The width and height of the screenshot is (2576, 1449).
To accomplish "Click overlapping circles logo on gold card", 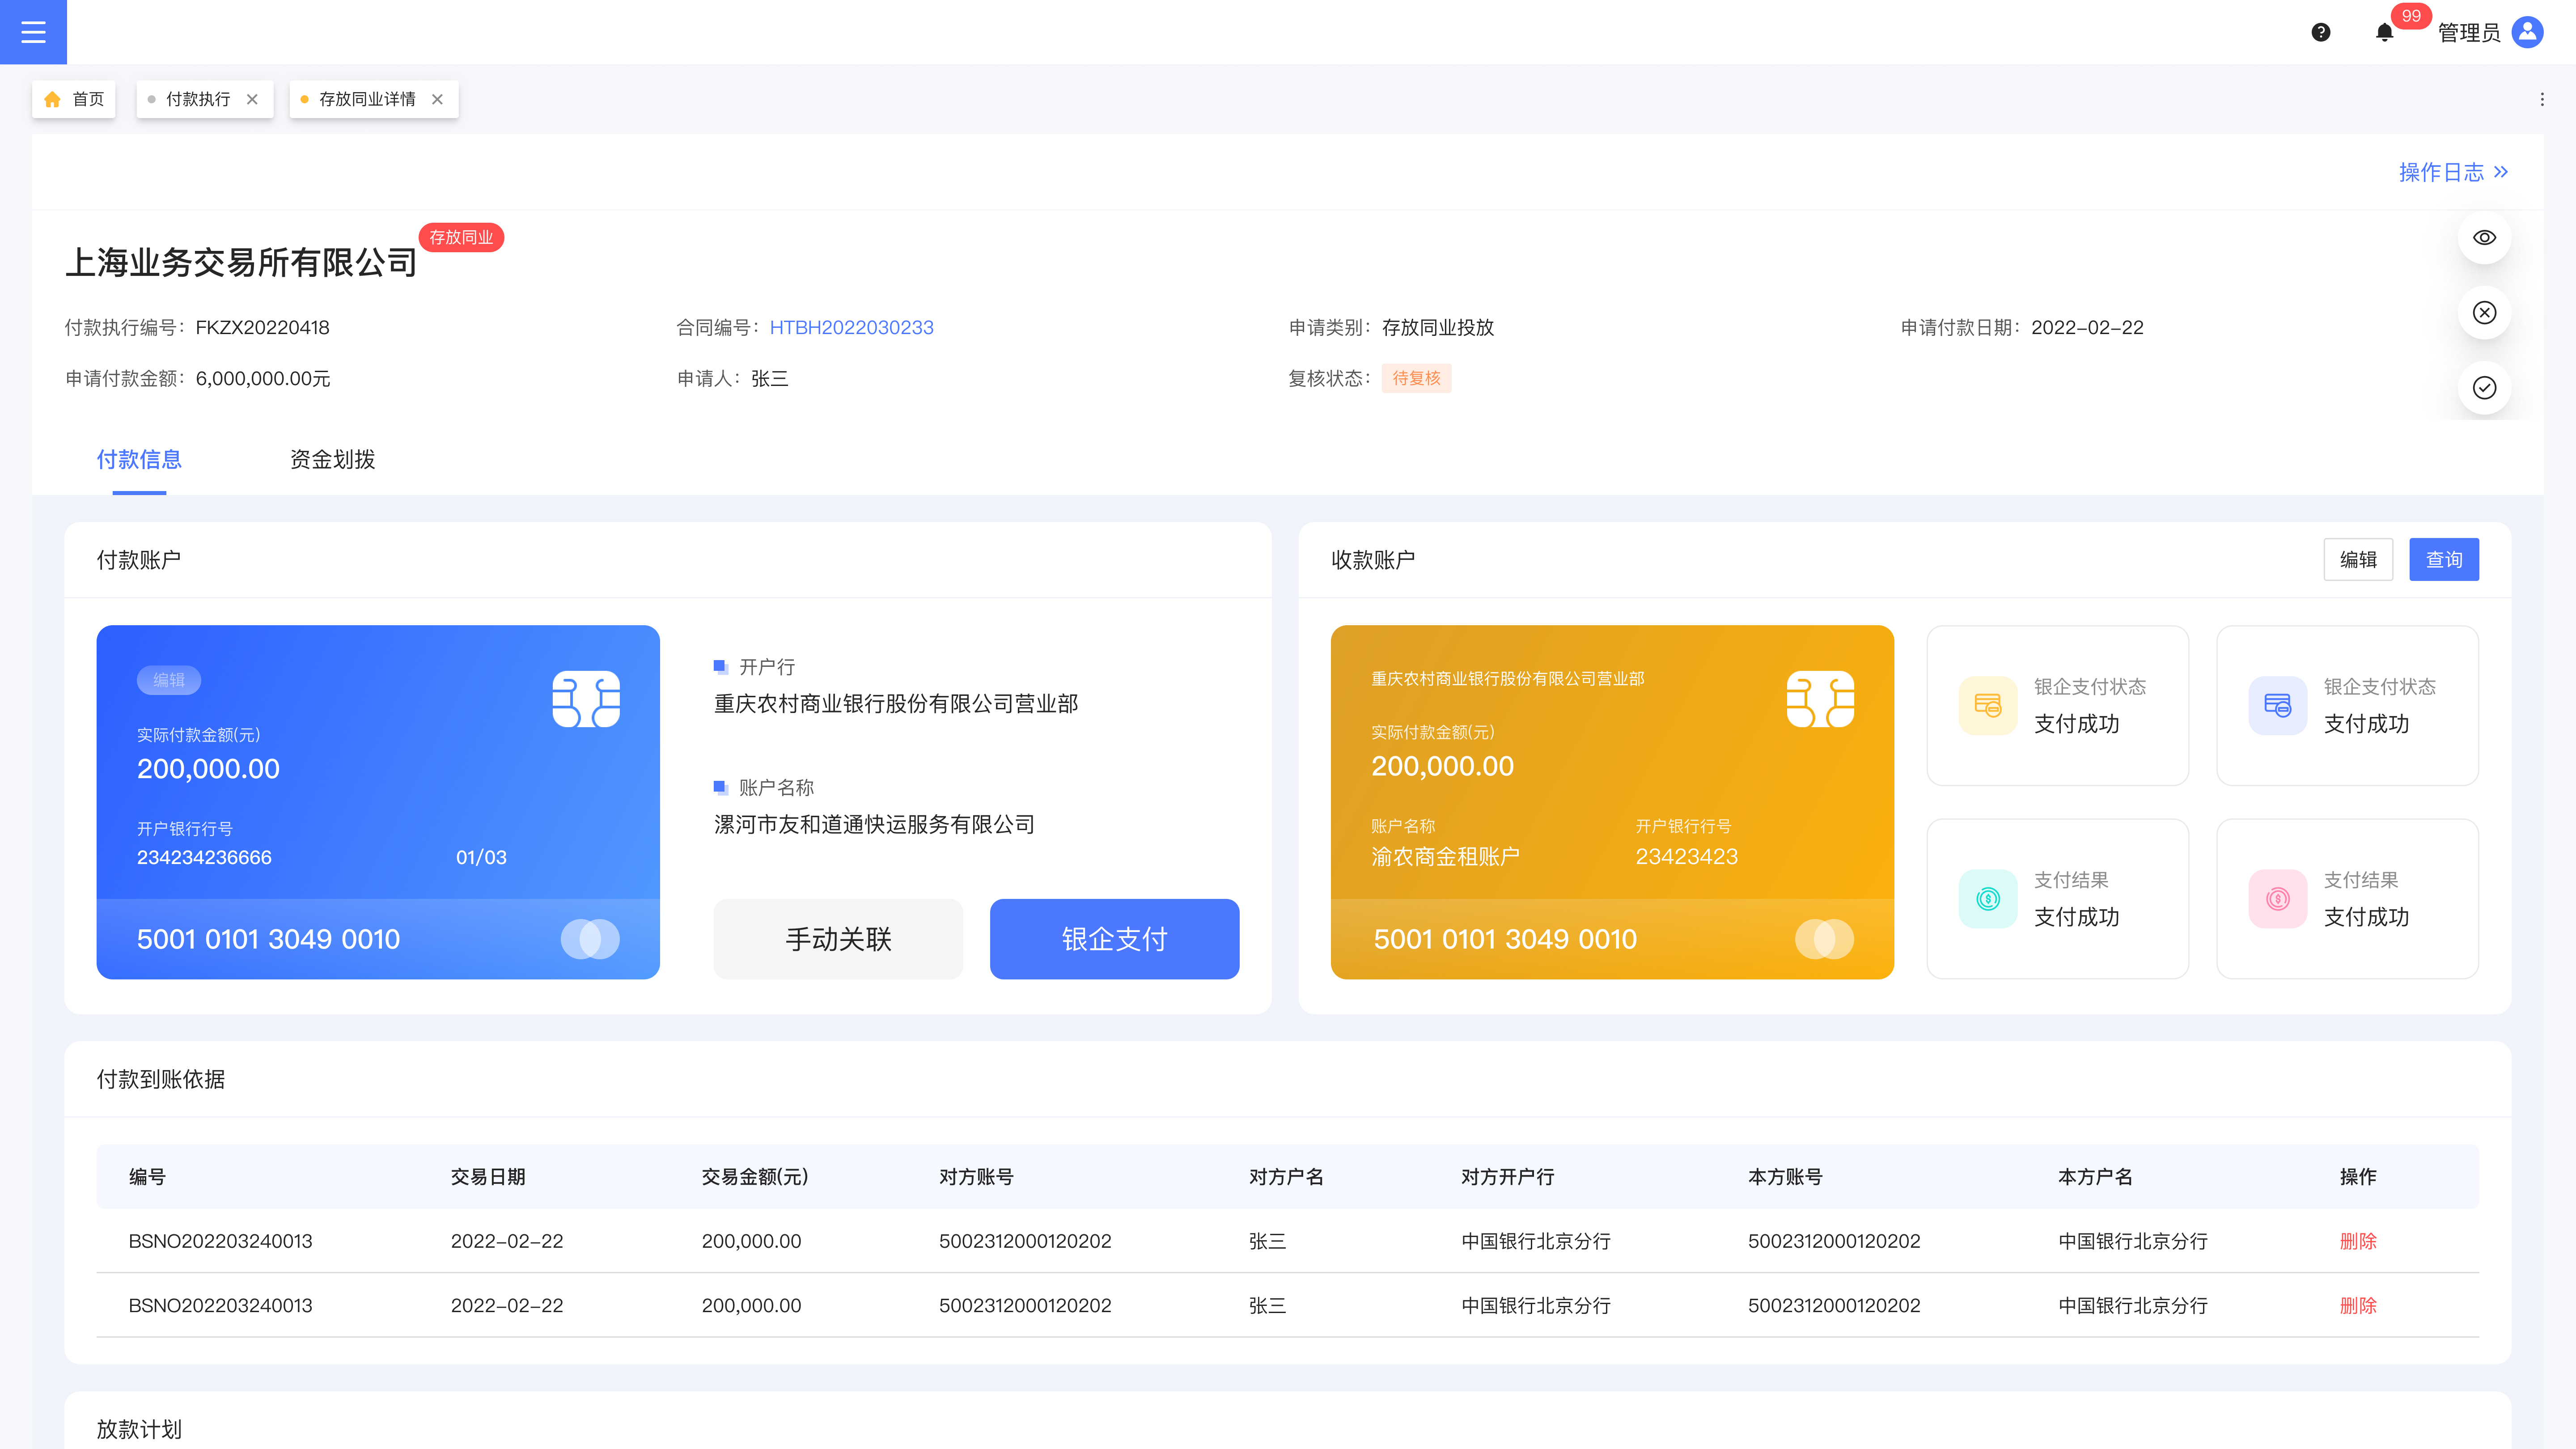I will pos(1824,939).
